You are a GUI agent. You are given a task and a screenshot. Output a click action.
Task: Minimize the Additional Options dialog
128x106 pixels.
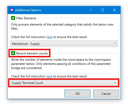point(91,10)
